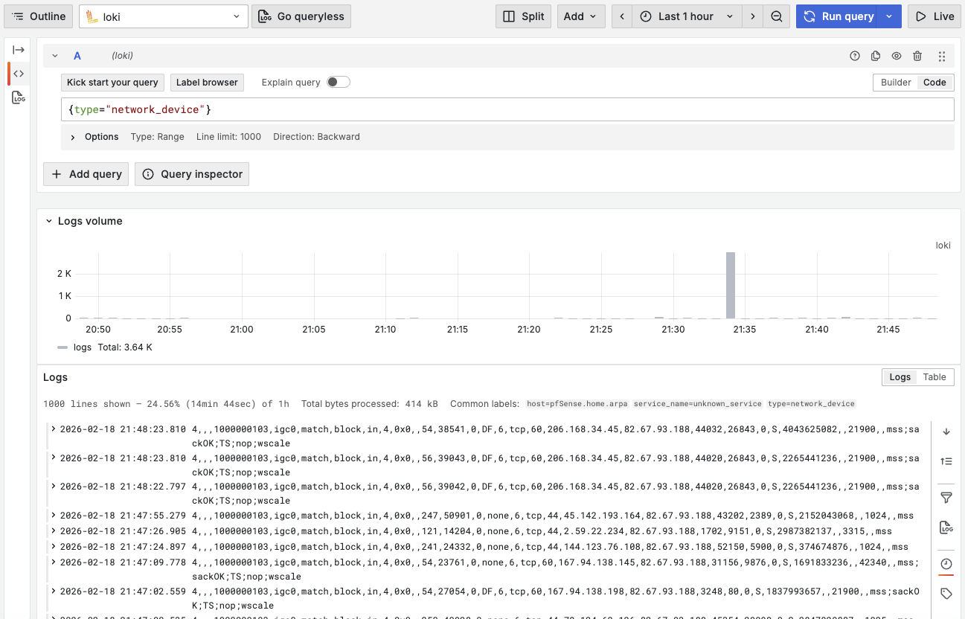
Task: Expand log line at 21:47:24.897
Action: pos(54,546)
